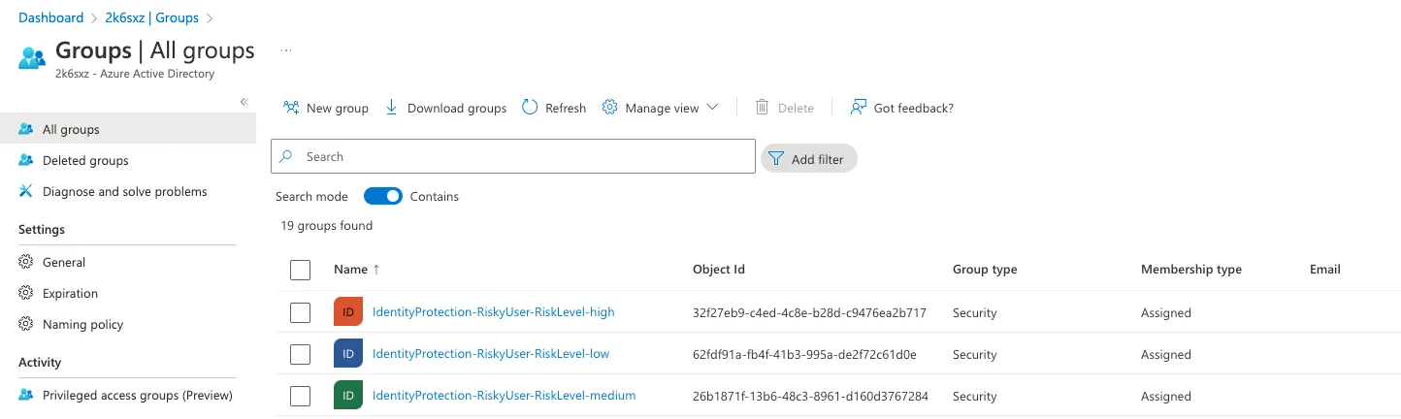
Task: Refresh the groups list
Action: (554, 108)
